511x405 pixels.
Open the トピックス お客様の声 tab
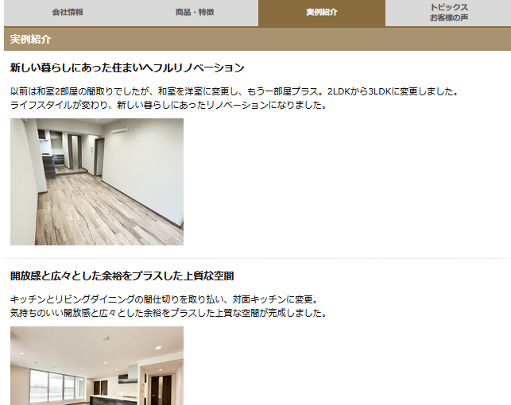coord(448,13)
